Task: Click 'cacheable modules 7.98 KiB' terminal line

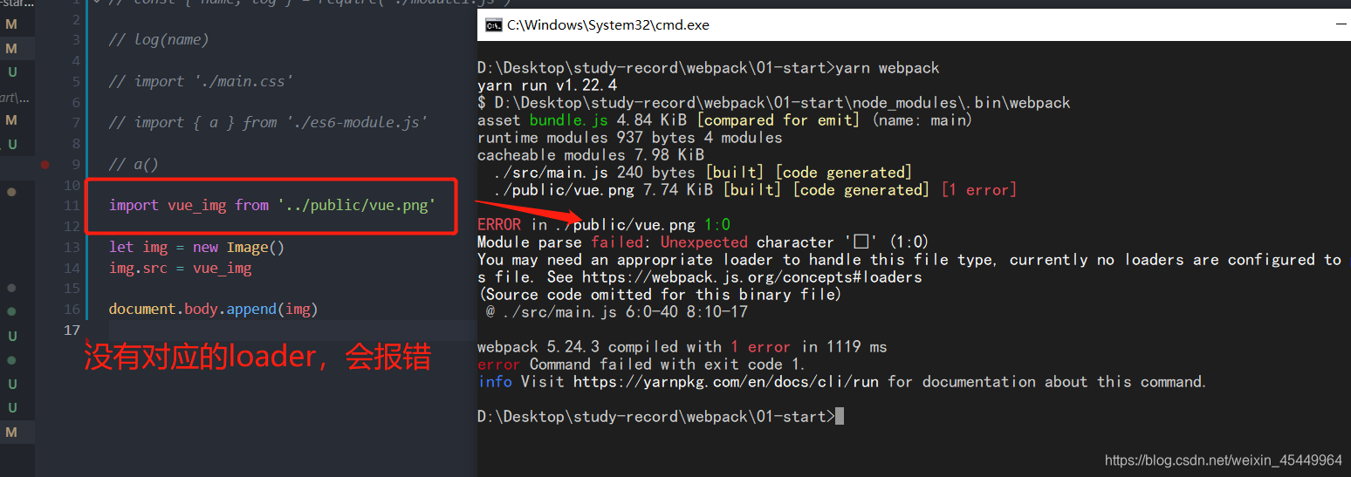Action: (x=591, y=155)
